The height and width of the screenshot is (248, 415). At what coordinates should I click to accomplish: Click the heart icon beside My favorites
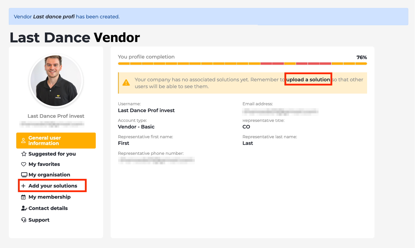click(x=24, y=164)
